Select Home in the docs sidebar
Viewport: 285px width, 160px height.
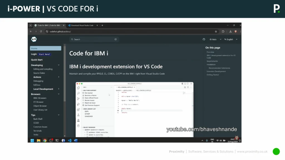coord(45,48)
